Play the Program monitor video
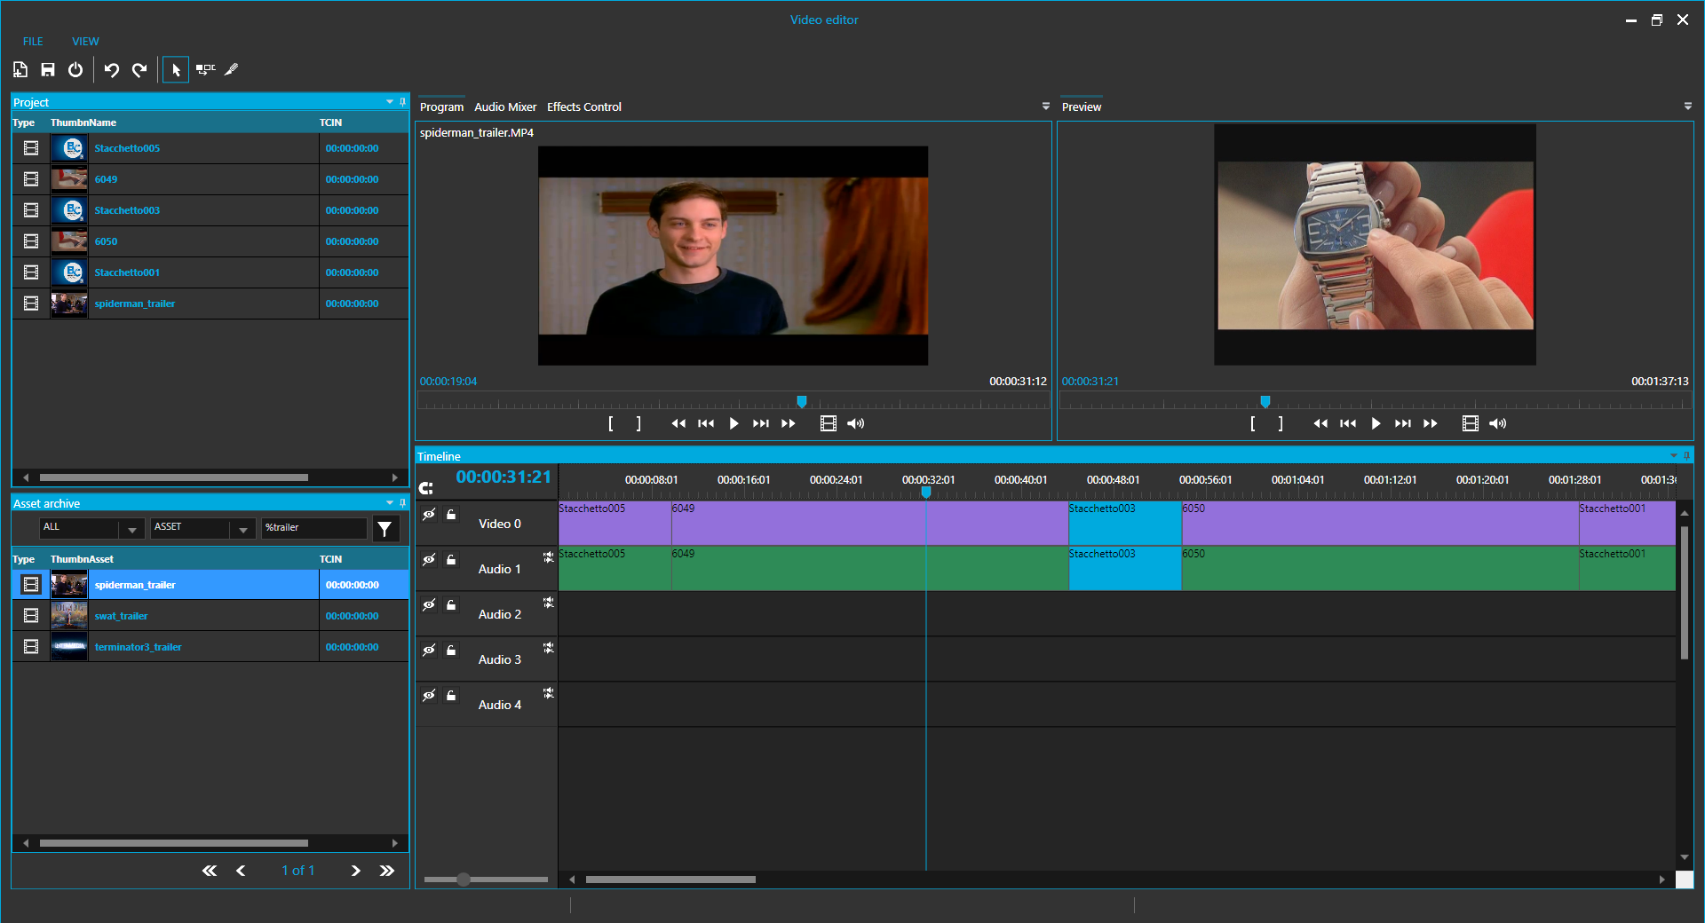Image resolution: width=1705 pixels, height=923 pixels. click(734, 423)
